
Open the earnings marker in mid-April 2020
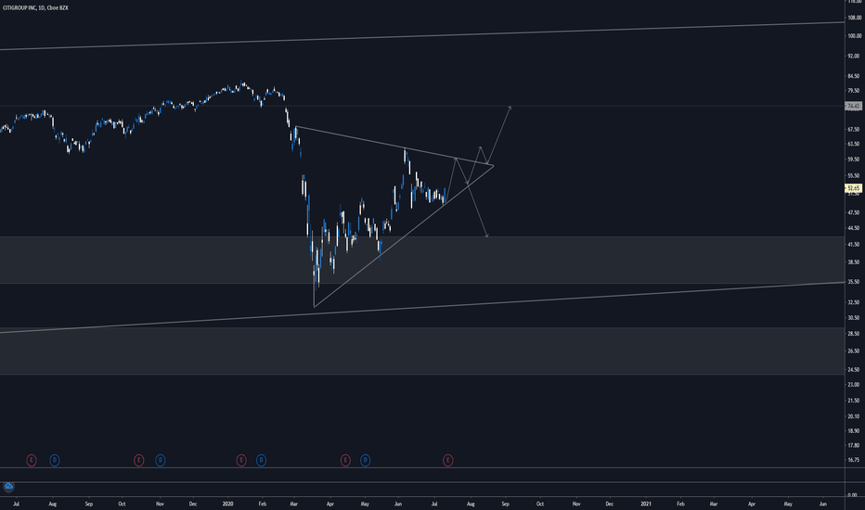point(345,460)
